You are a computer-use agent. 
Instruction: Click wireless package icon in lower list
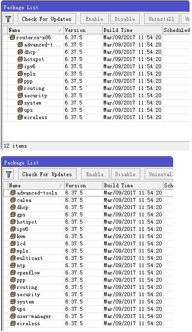click(13, 323)
